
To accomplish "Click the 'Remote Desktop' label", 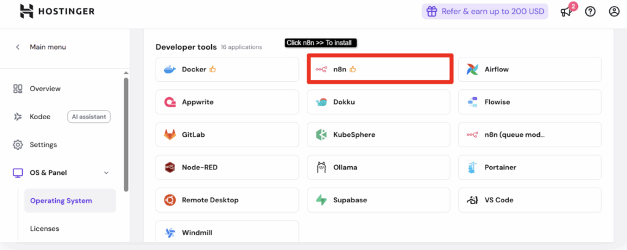I will [x=210, y=200].
